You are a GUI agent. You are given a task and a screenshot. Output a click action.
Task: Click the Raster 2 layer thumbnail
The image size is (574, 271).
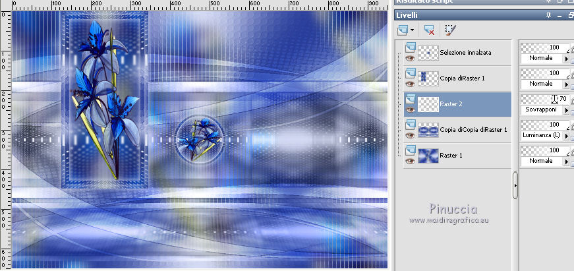(428, 104)
